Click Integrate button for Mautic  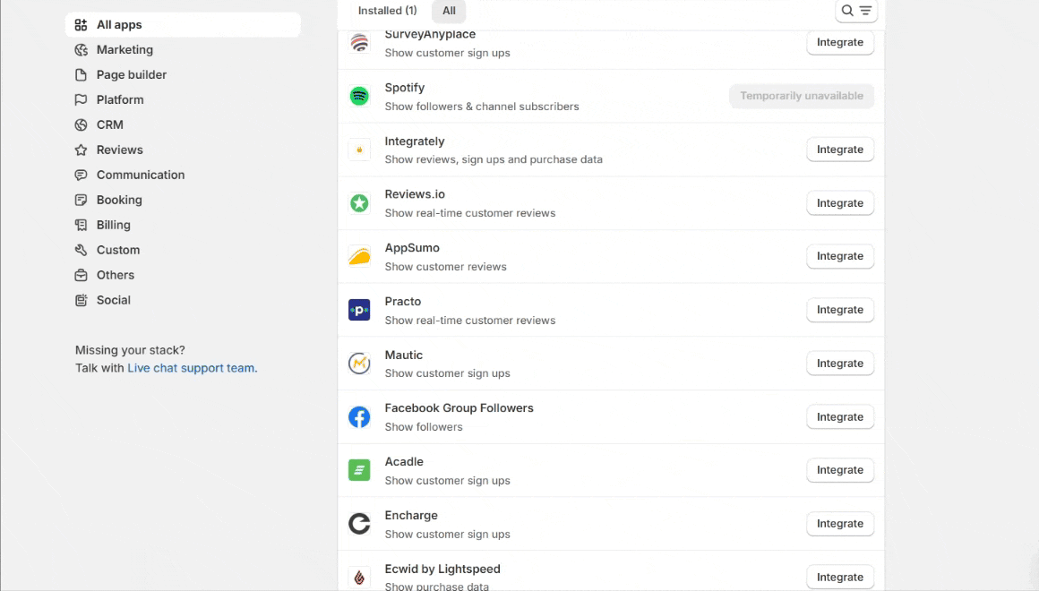click(x=839, y=364)
